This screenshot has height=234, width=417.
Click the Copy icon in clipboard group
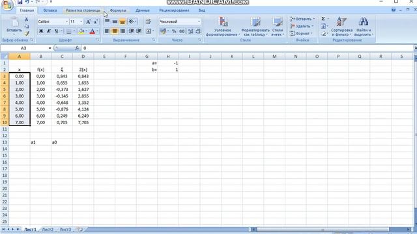coord(26,26)
